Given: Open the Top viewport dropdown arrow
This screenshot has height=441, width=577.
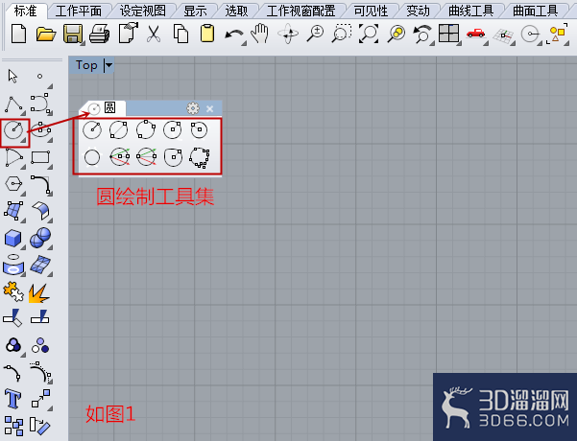Looking at the screenshot, I should pos(108,66).
